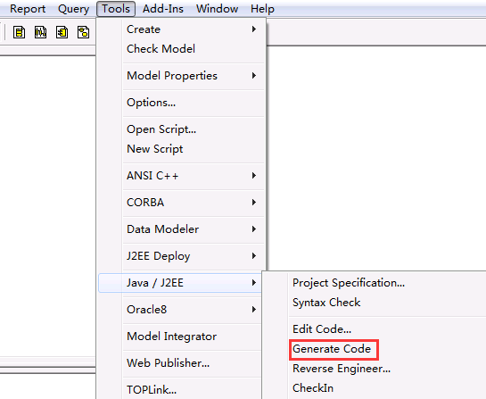Open the Query menu in menu bar
This screenshot has height=399, width=486.
click(73, 9)
